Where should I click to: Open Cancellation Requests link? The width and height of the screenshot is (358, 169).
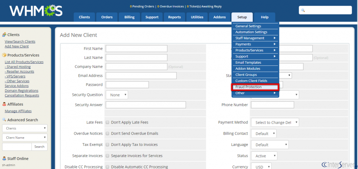click(22, 96)
